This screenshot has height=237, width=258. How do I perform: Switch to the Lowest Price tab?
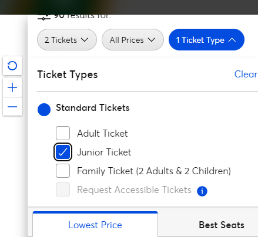(x=95, y=224)
